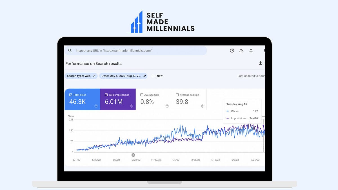The width and height of the screenshot is (338, 190).
Task: Click the 46.3K total clicks value
Action: (77, 102)
